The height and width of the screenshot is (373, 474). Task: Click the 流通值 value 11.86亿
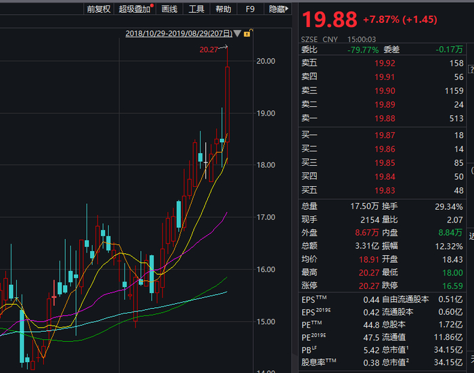[448, 337]
